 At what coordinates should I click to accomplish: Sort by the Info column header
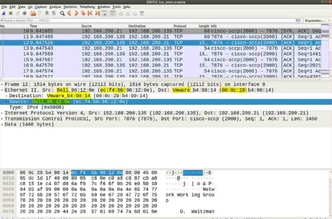pyautogui.click(x=214, y=26)
